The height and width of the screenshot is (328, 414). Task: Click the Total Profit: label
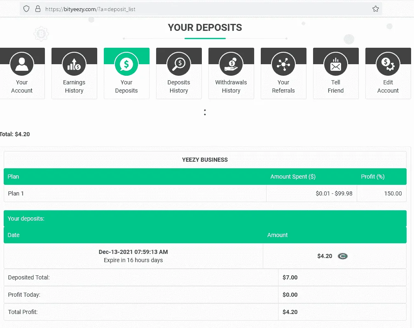(23, 312)
